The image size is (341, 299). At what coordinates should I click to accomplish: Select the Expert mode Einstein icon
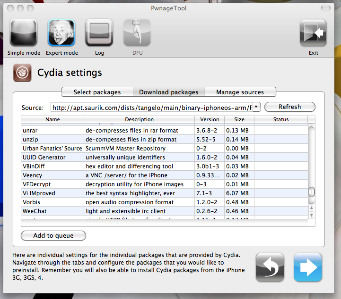[61, 33]
